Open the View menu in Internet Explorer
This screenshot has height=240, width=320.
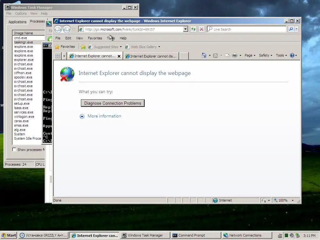[79, 38]
